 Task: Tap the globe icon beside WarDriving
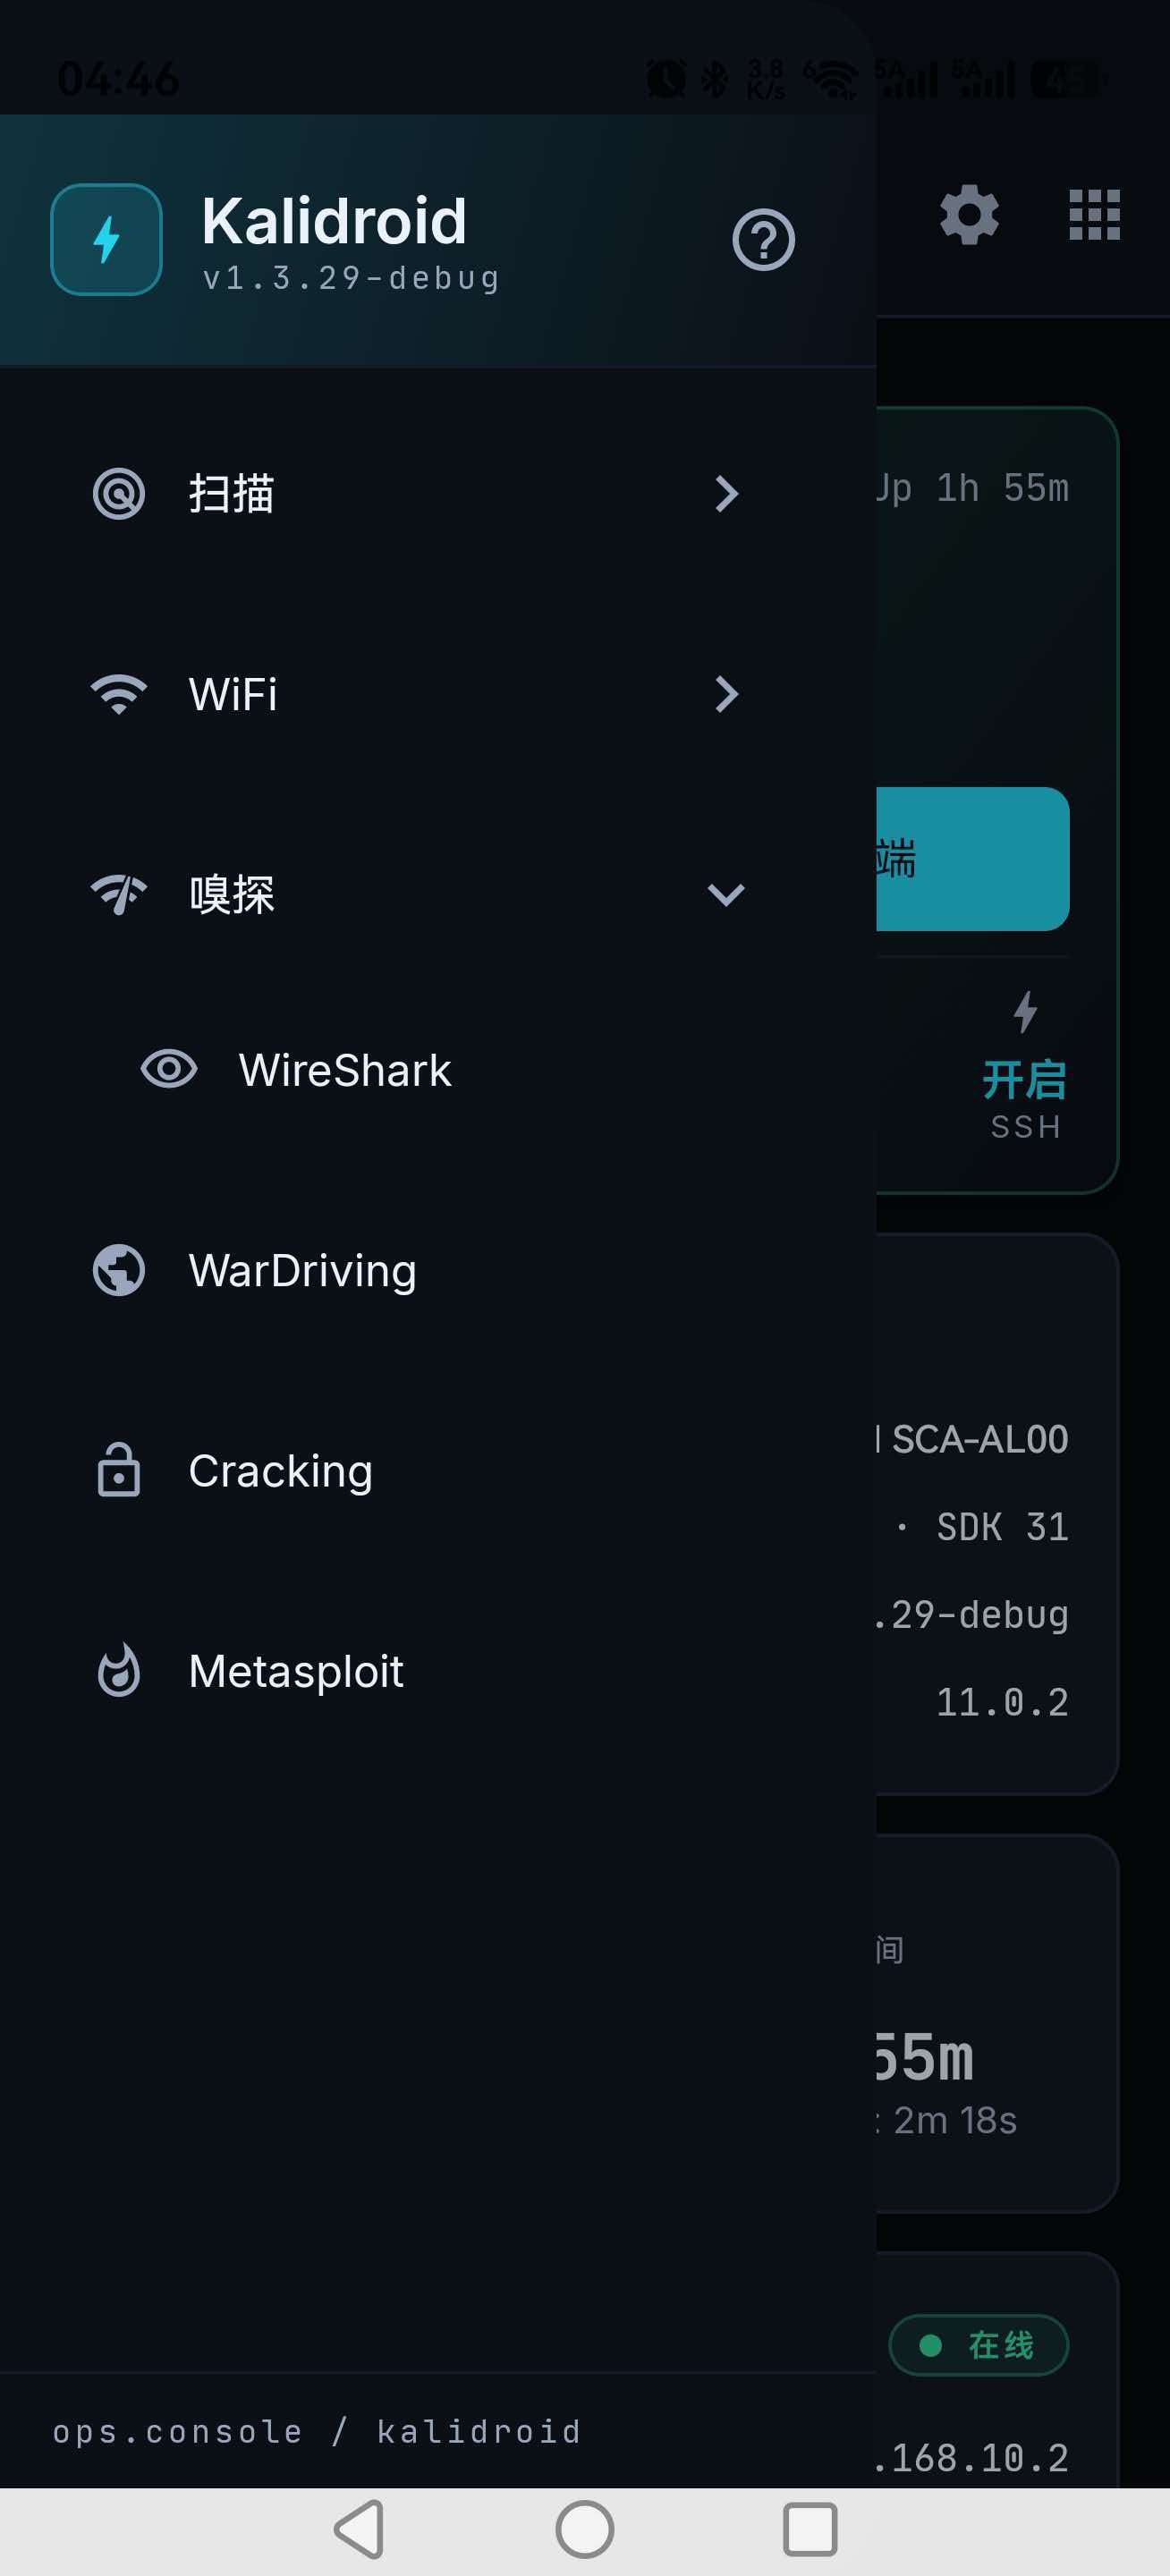tap(119, 1270)
